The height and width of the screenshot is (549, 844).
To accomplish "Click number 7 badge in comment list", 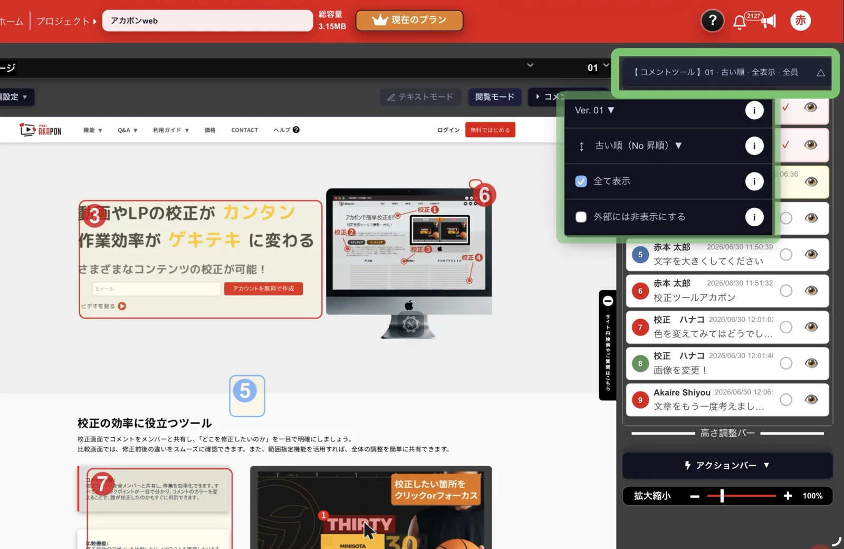I will (640, 328).
